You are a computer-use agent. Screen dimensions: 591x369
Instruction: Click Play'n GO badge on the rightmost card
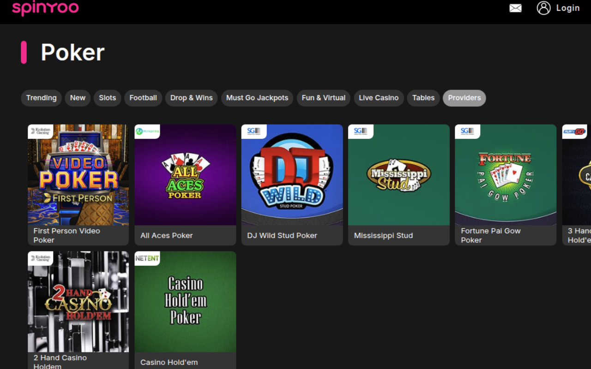574,131
